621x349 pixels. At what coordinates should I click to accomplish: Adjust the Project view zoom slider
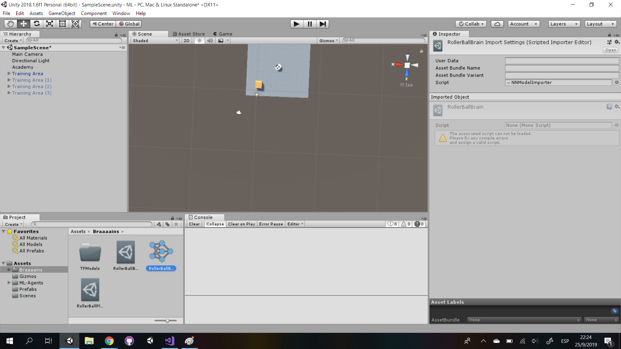click(167, 320)
